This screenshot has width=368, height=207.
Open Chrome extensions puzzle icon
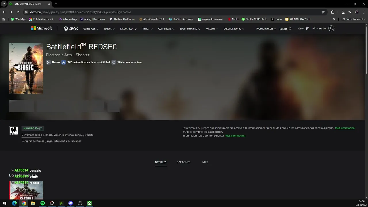click(x=333, y=12)
